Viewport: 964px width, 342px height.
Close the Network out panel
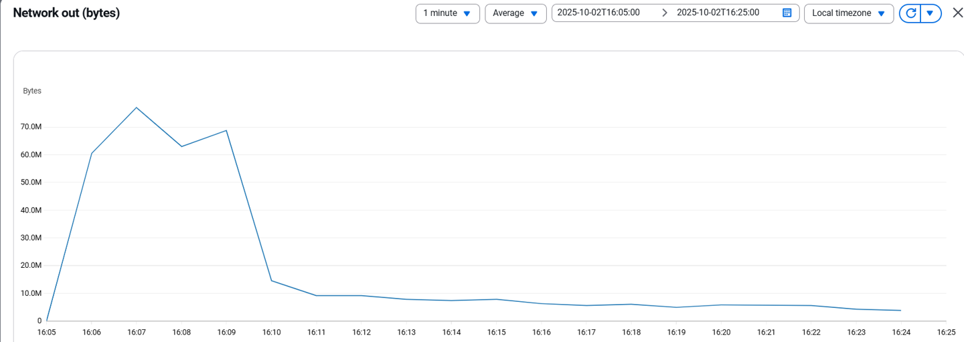957,13
